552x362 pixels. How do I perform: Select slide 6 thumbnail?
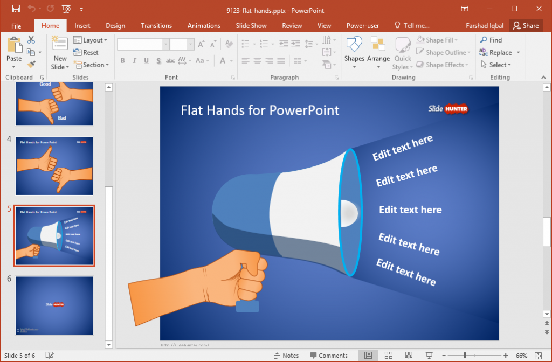tap(54, 305)
